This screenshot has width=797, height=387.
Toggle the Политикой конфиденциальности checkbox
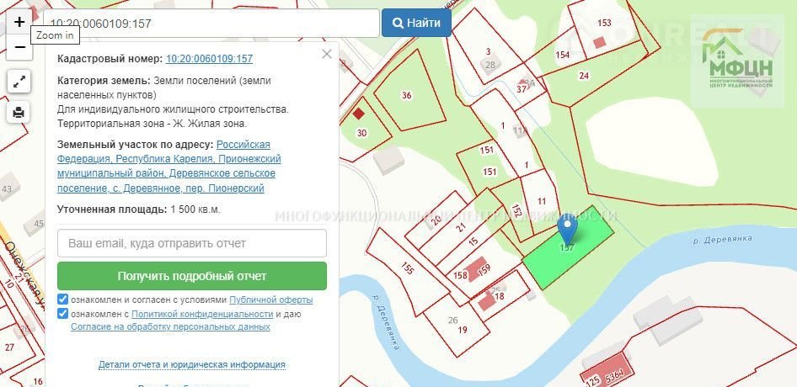(x=63, y=314)
